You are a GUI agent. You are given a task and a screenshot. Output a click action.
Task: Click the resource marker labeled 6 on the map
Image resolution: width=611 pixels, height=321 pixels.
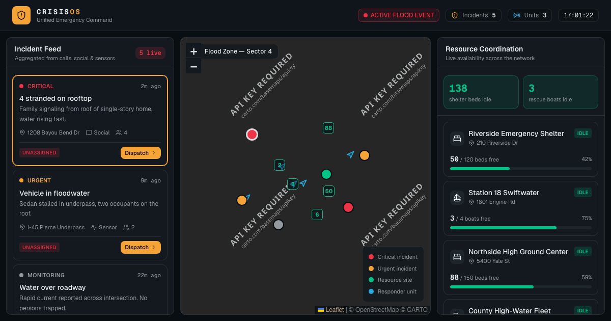(x=317, y=215)
